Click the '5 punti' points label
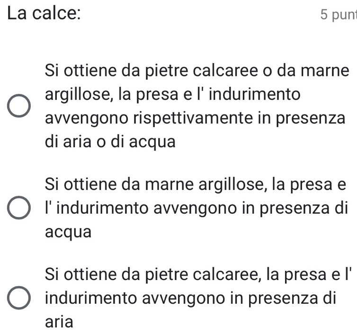Image resolution: width=357 pixels, height=334 pixels. [339, 15]
